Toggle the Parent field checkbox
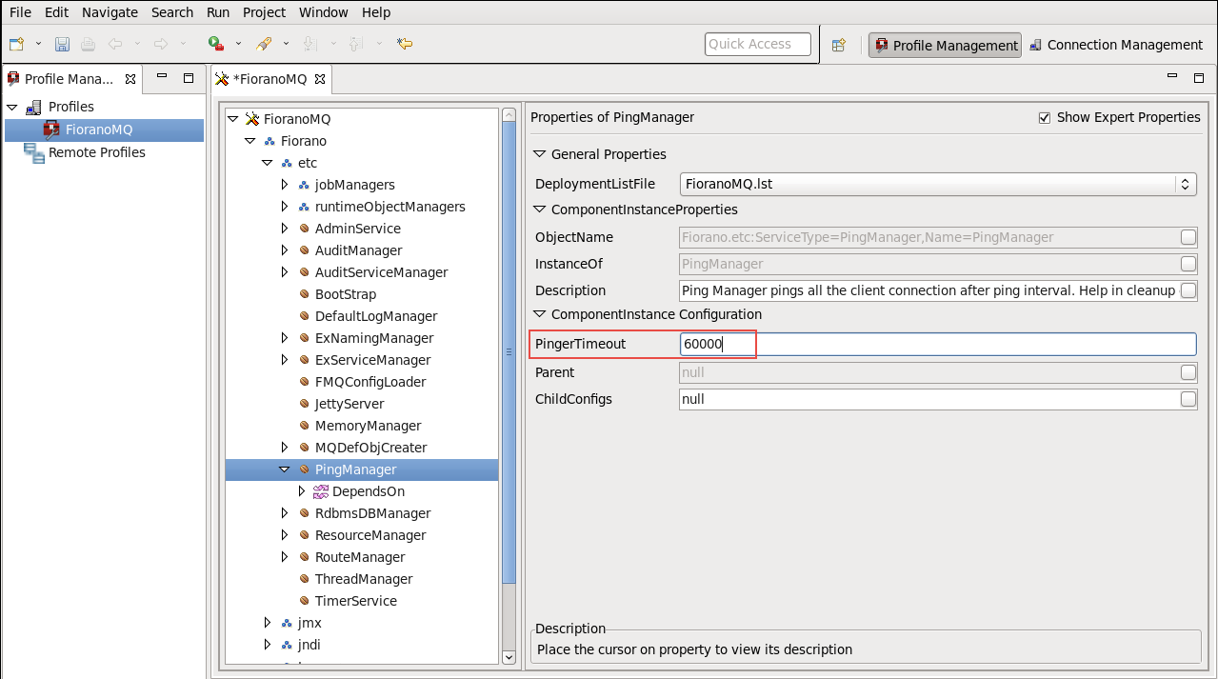 (1188, 372)
